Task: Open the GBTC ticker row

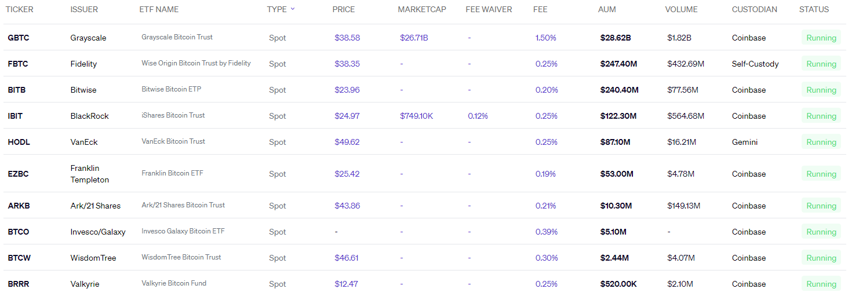Action: (x=19, y=38)
